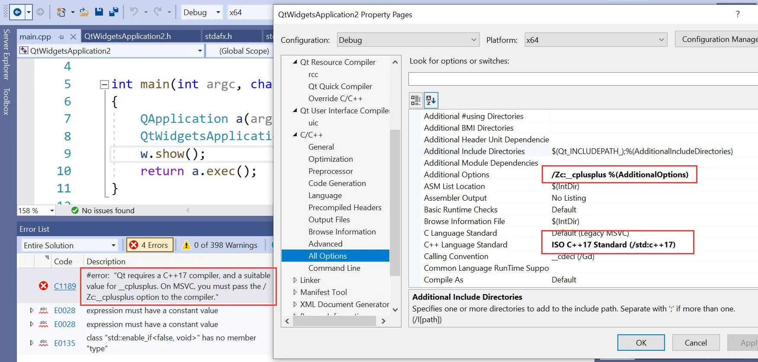758x362 pixels.
Task: Click the New Project toolbar icon
Action: [x=61, y=12]
